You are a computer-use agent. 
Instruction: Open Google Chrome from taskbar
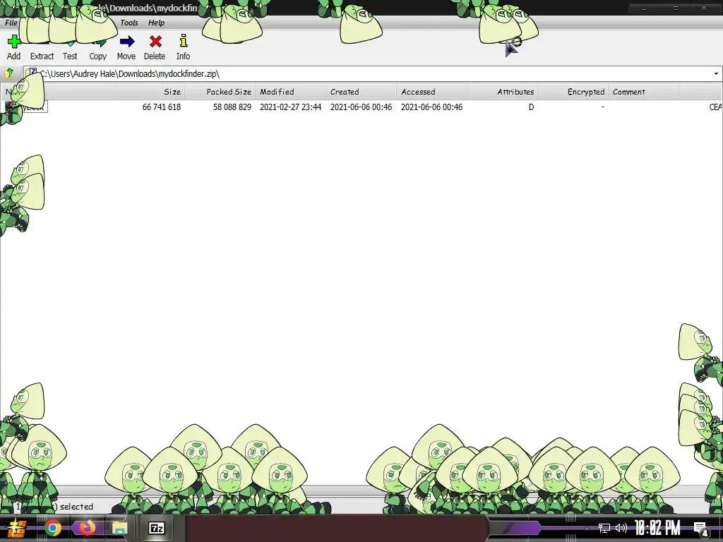pyautogui.click(x=52, y=528)
